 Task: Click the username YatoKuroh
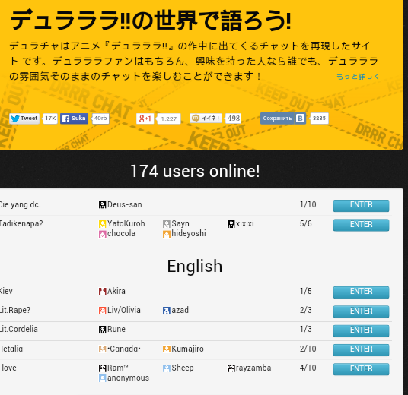(126, 223)
